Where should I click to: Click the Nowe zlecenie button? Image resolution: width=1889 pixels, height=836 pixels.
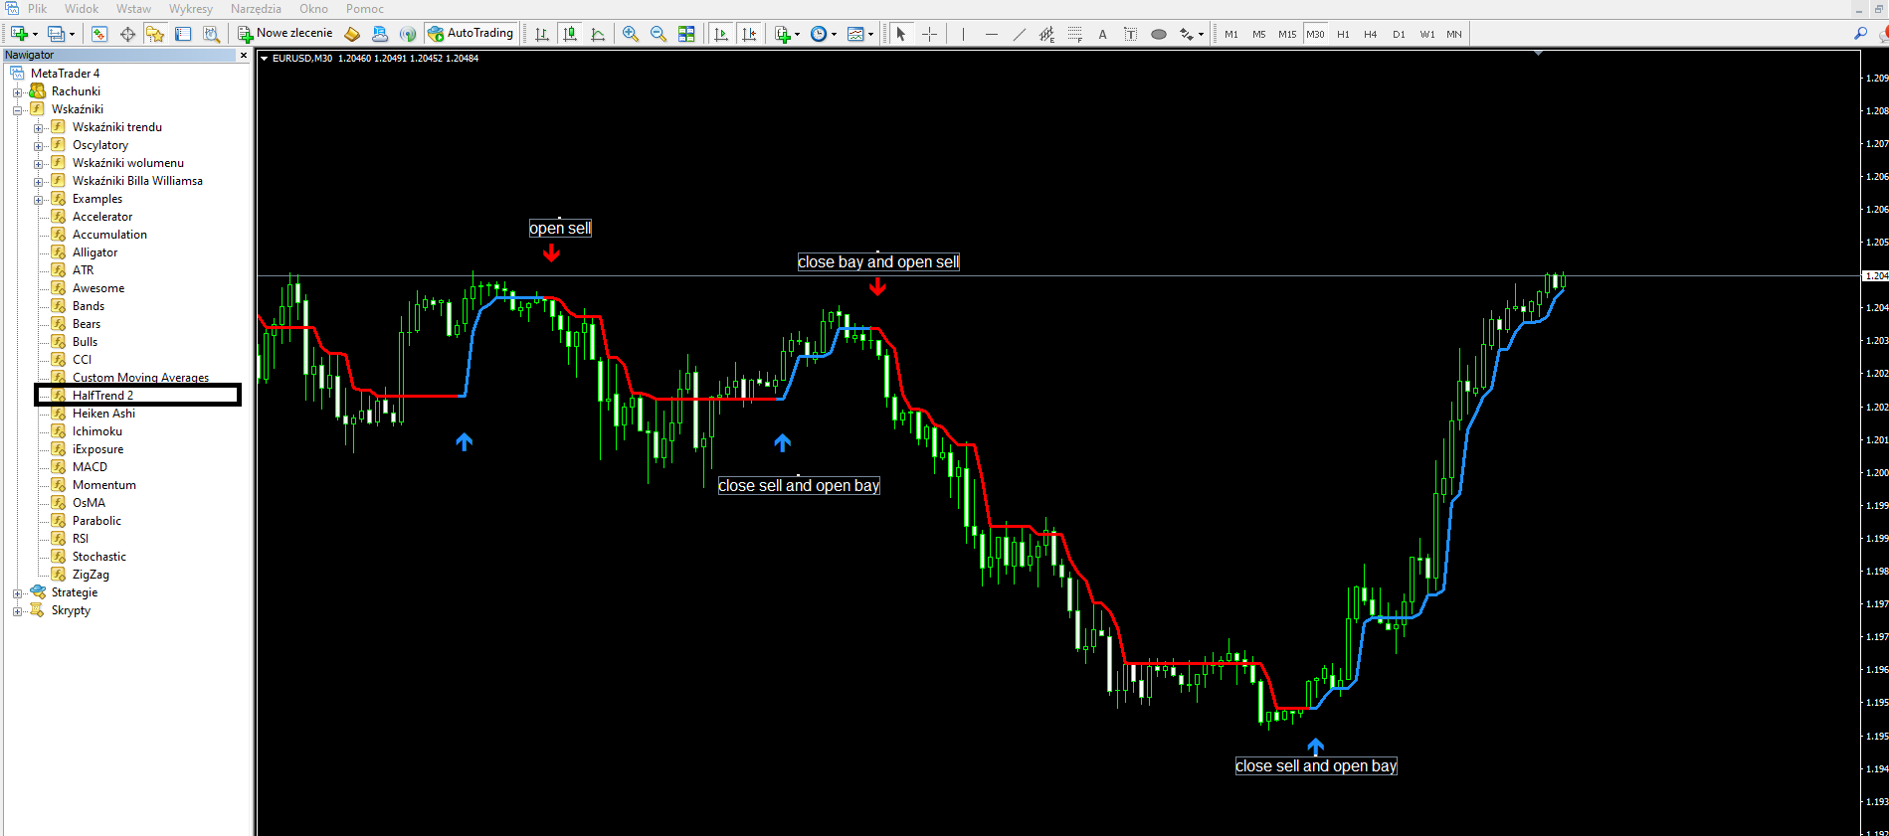point(285,34)
